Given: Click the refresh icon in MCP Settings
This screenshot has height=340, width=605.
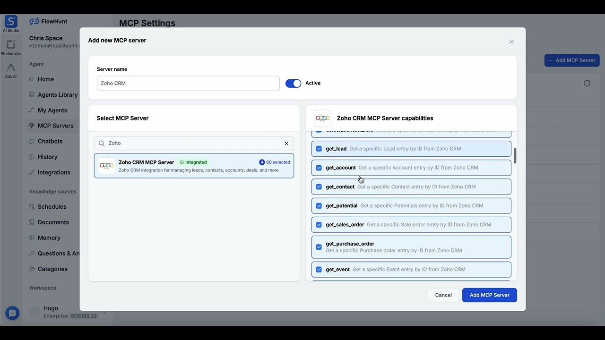Looking at the screenshot, I should pyautogui.click(x=587, y=83).
